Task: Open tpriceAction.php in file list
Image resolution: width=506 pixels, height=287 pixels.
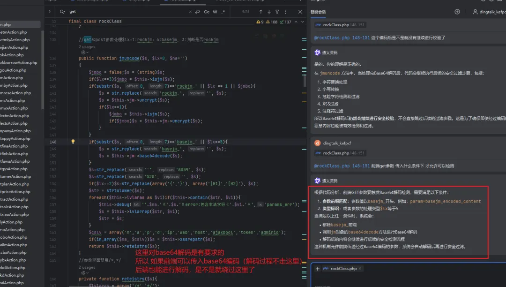Action: click(x=15, y=192)
